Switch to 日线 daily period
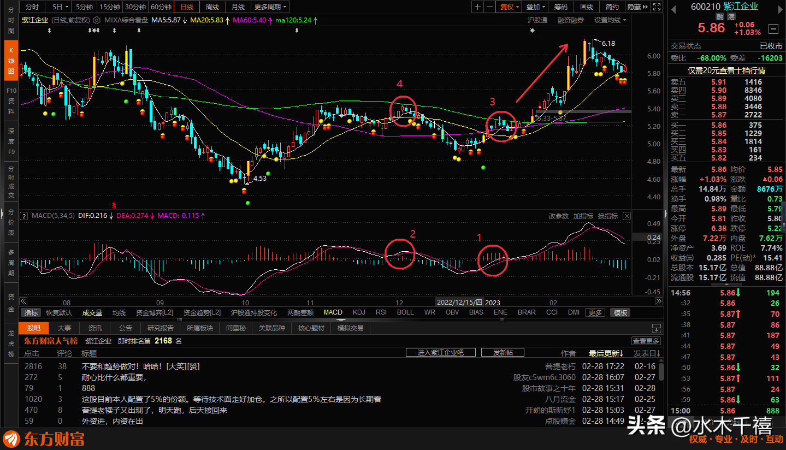The height and width of the screenshot is (450, 786). coord(187,7)
